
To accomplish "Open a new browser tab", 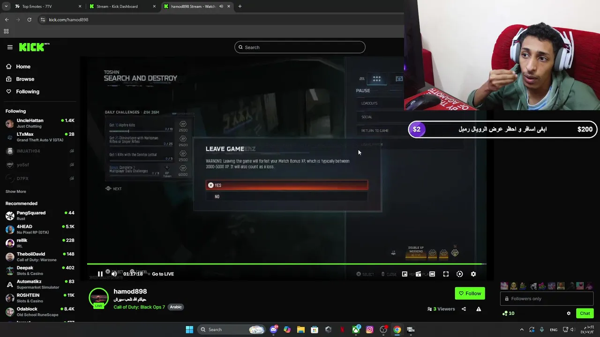I will [240, 7].
